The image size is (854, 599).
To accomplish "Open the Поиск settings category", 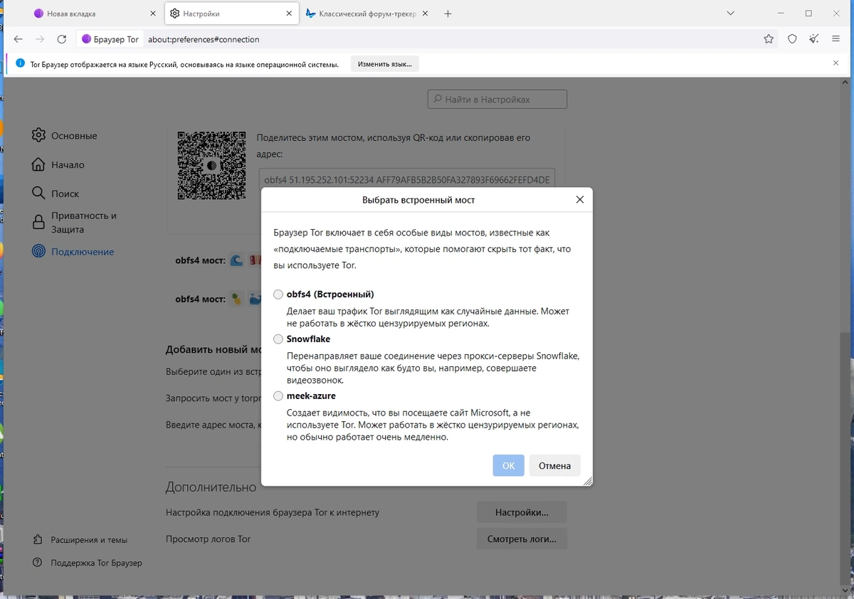I will coord(65,194).
